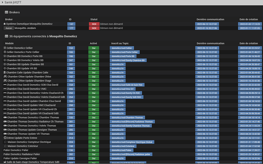Image resolution: width=263 pixels, height=164 pixels.
Task: Click bed icon of Volets ElsaDavid Ch row
Action: pyautogui.click(x=5, y=93)
